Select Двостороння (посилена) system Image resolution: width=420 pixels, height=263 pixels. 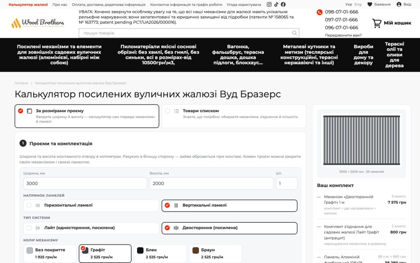[x=230, y=228]
